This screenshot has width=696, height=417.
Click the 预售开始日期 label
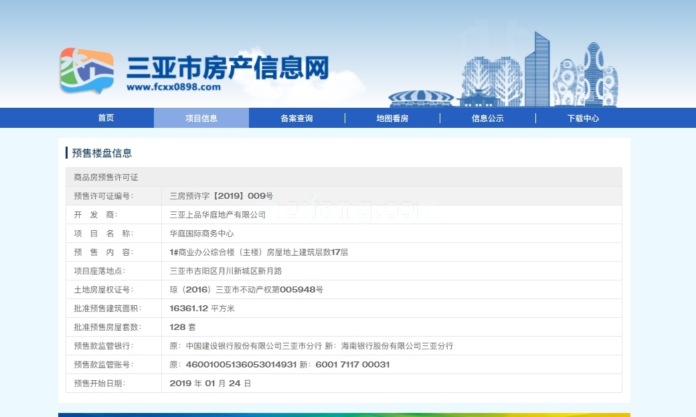coord(100,384)
